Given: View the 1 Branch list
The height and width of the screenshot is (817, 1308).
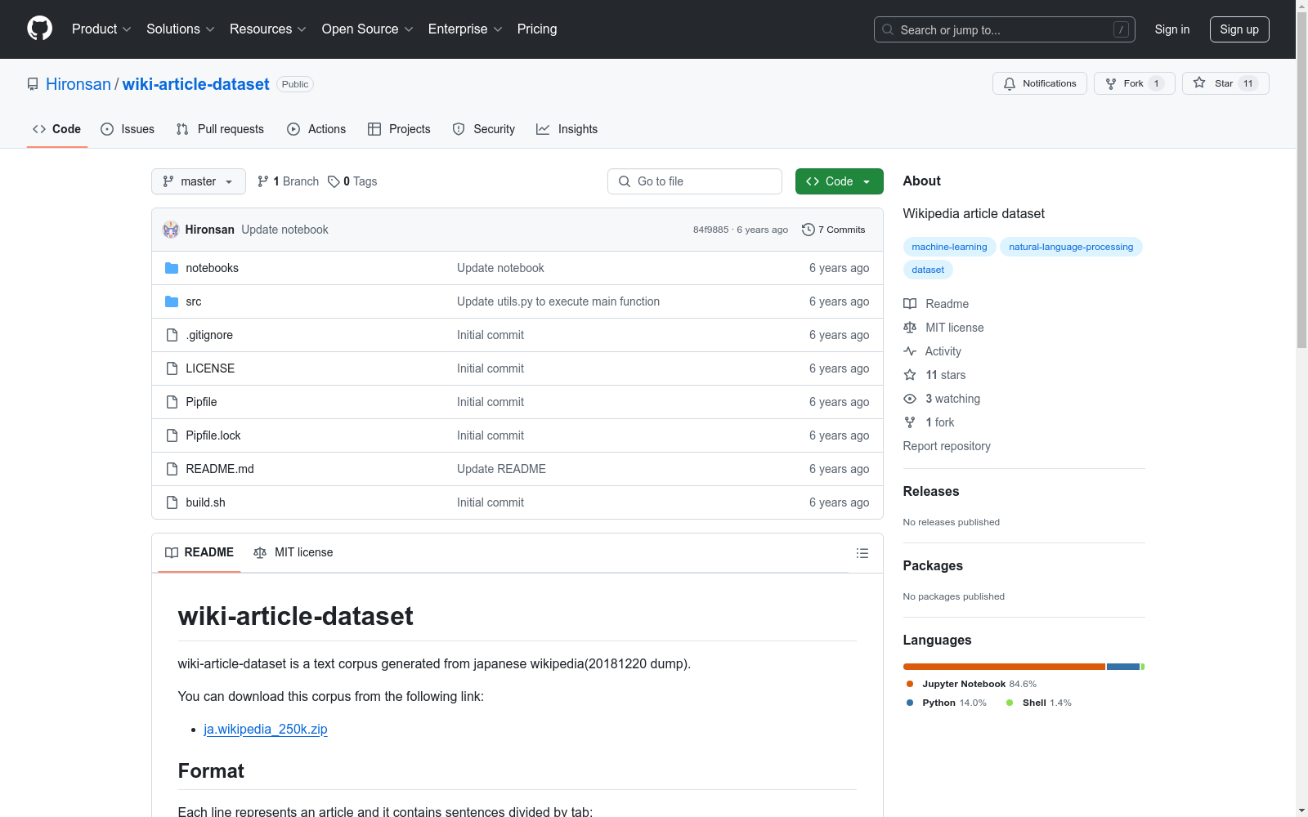Looking at the screenshot, I should [288, 181].
